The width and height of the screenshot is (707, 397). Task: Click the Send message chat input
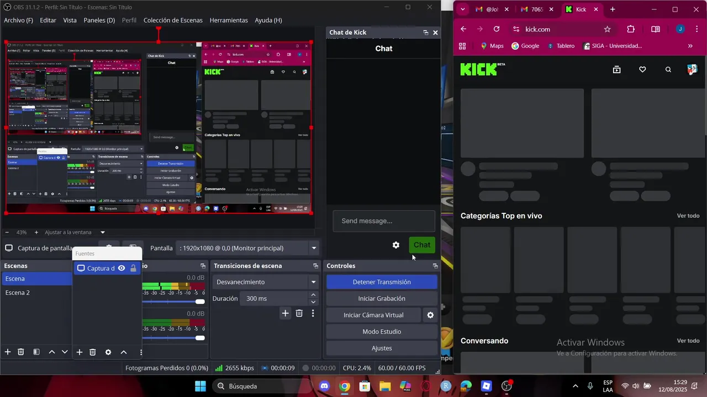click(x=384, y=221)
